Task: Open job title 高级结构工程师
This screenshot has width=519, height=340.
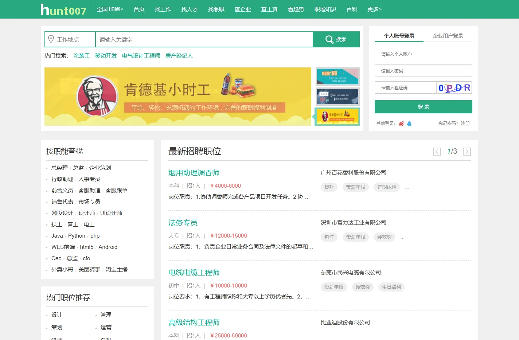Action: [x=194, y=323]
